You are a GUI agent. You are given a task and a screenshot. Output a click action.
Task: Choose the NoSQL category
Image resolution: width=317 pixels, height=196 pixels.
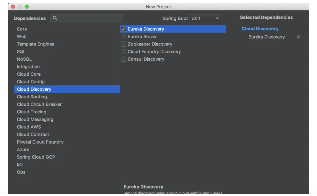click(67, 59)
